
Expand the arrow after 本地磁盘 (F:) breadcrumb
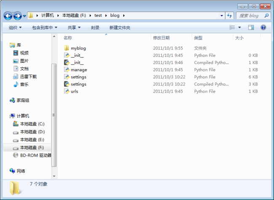click(x=90, y=16)
